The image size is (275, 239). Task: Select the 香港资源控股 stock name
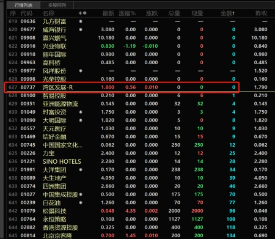click(x=61, y=227)
